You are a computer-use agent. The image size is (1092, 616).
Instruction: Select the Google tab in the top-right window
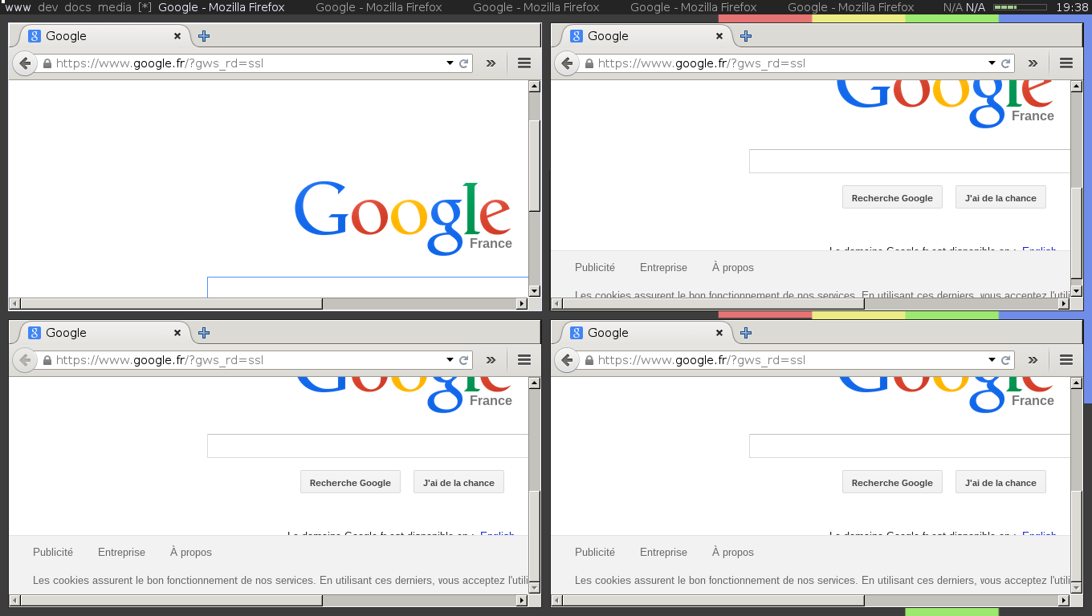642,36
